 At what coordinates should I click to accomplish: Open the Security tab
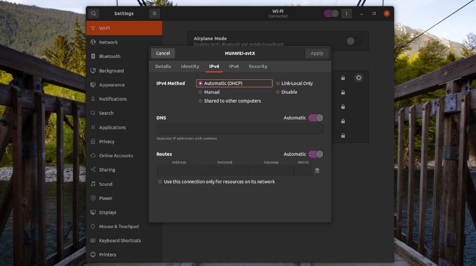[x=258, y=66]
